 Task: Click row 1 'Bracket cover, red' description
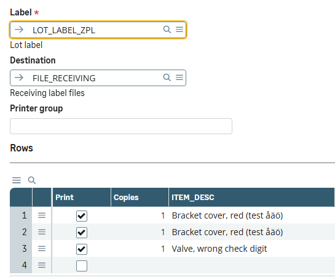[227, 215]
